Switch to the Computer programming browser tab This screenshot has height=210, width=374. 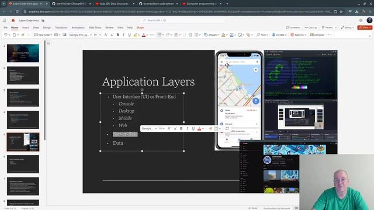click(x=202, y=3)
